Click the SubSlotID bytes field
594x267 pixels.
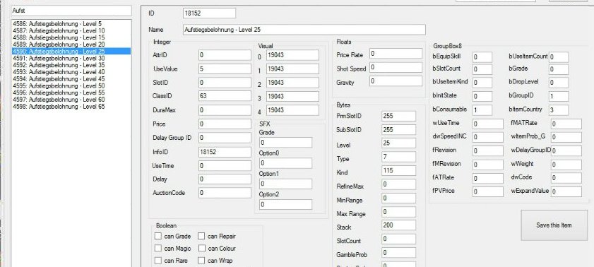click(398, 129)
